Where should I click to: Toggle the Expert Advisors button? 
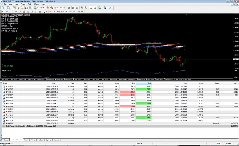click(58, 8)
